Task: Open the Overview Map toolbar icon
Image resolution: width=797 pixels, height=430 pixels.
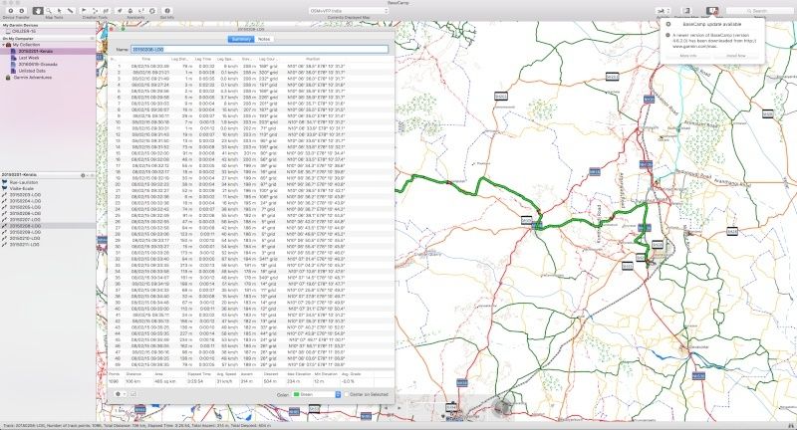Action: pos(686,10)
